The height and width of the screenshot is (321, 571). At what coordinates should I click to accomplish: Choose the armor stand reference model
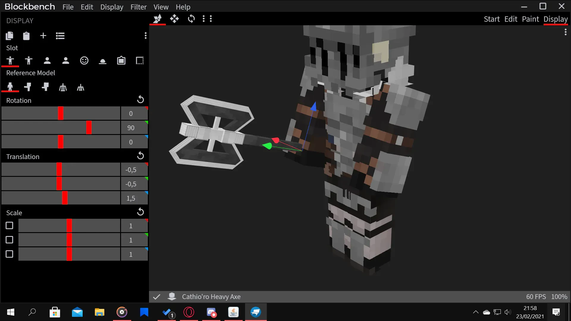pyautogui.click(x=63, y=87)
